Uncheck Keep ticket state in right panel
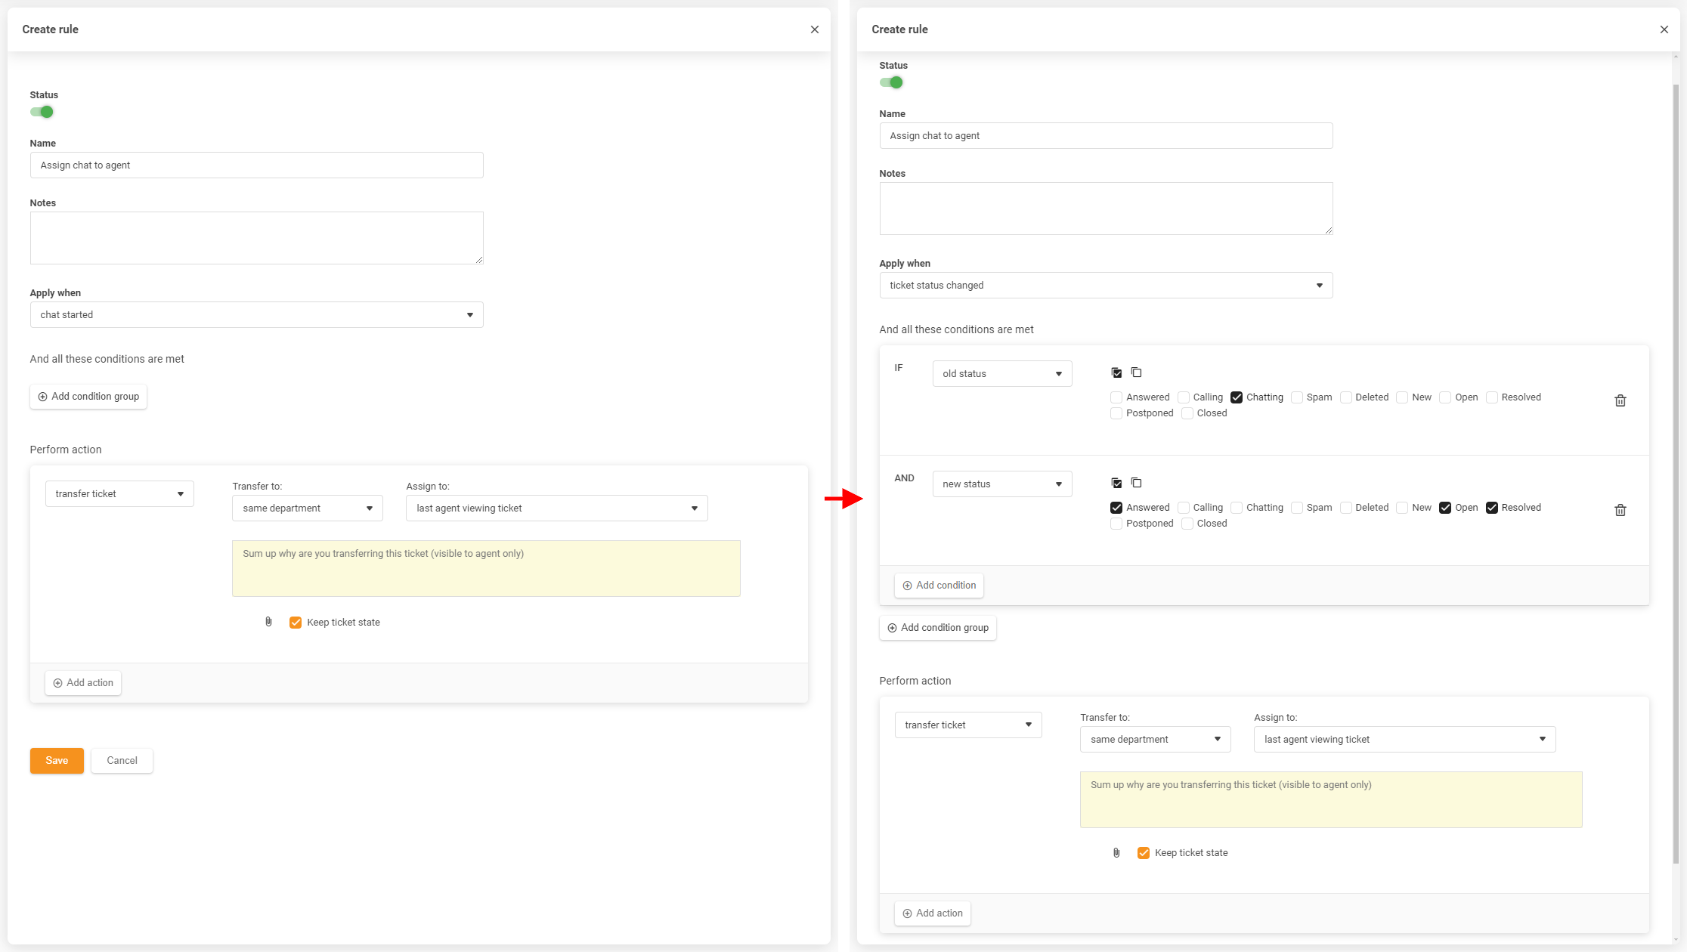Screen dimensions: 1687x952 coord(1144,853)
